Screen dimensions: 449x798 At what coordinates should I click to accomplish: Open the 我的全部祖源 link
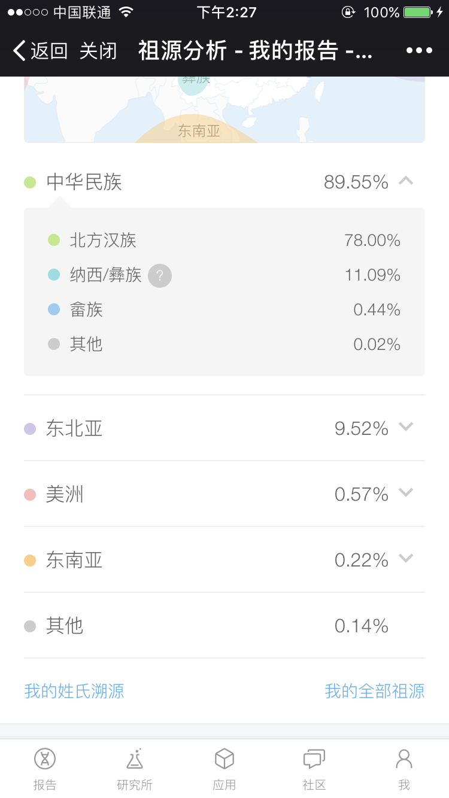[x=375, y=692]
